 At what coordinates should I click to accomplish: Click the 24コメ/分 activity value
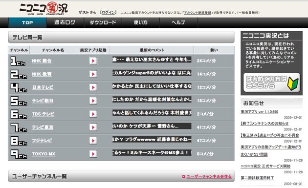click(206, 61)
